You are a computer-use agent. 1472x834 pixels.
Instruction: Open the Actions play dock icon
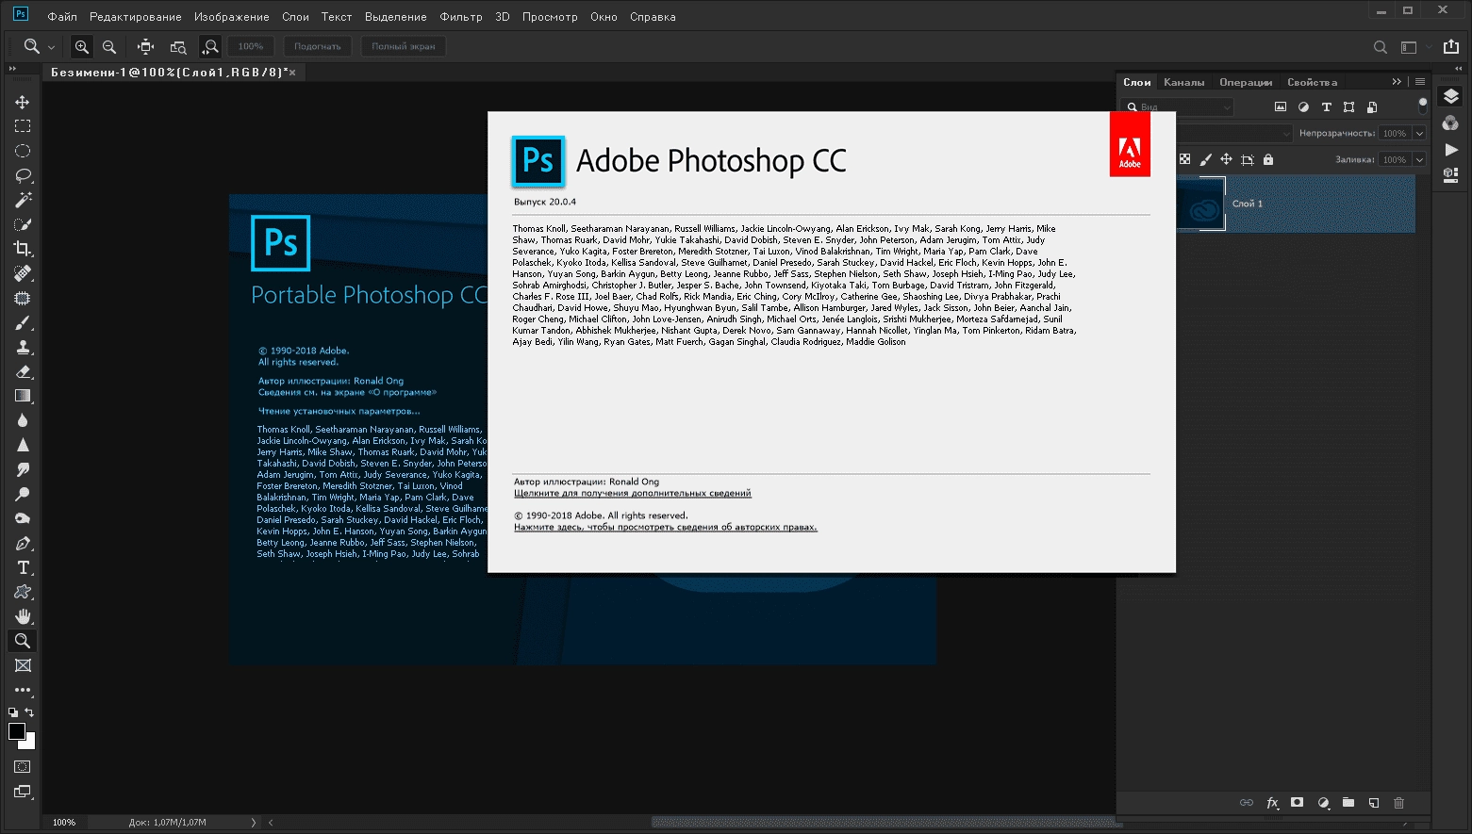tap(1451, 150)
